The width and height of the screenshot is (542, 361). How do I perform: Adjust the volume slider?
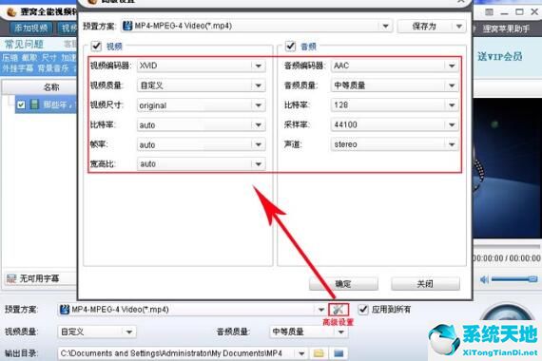click(514, 279)
